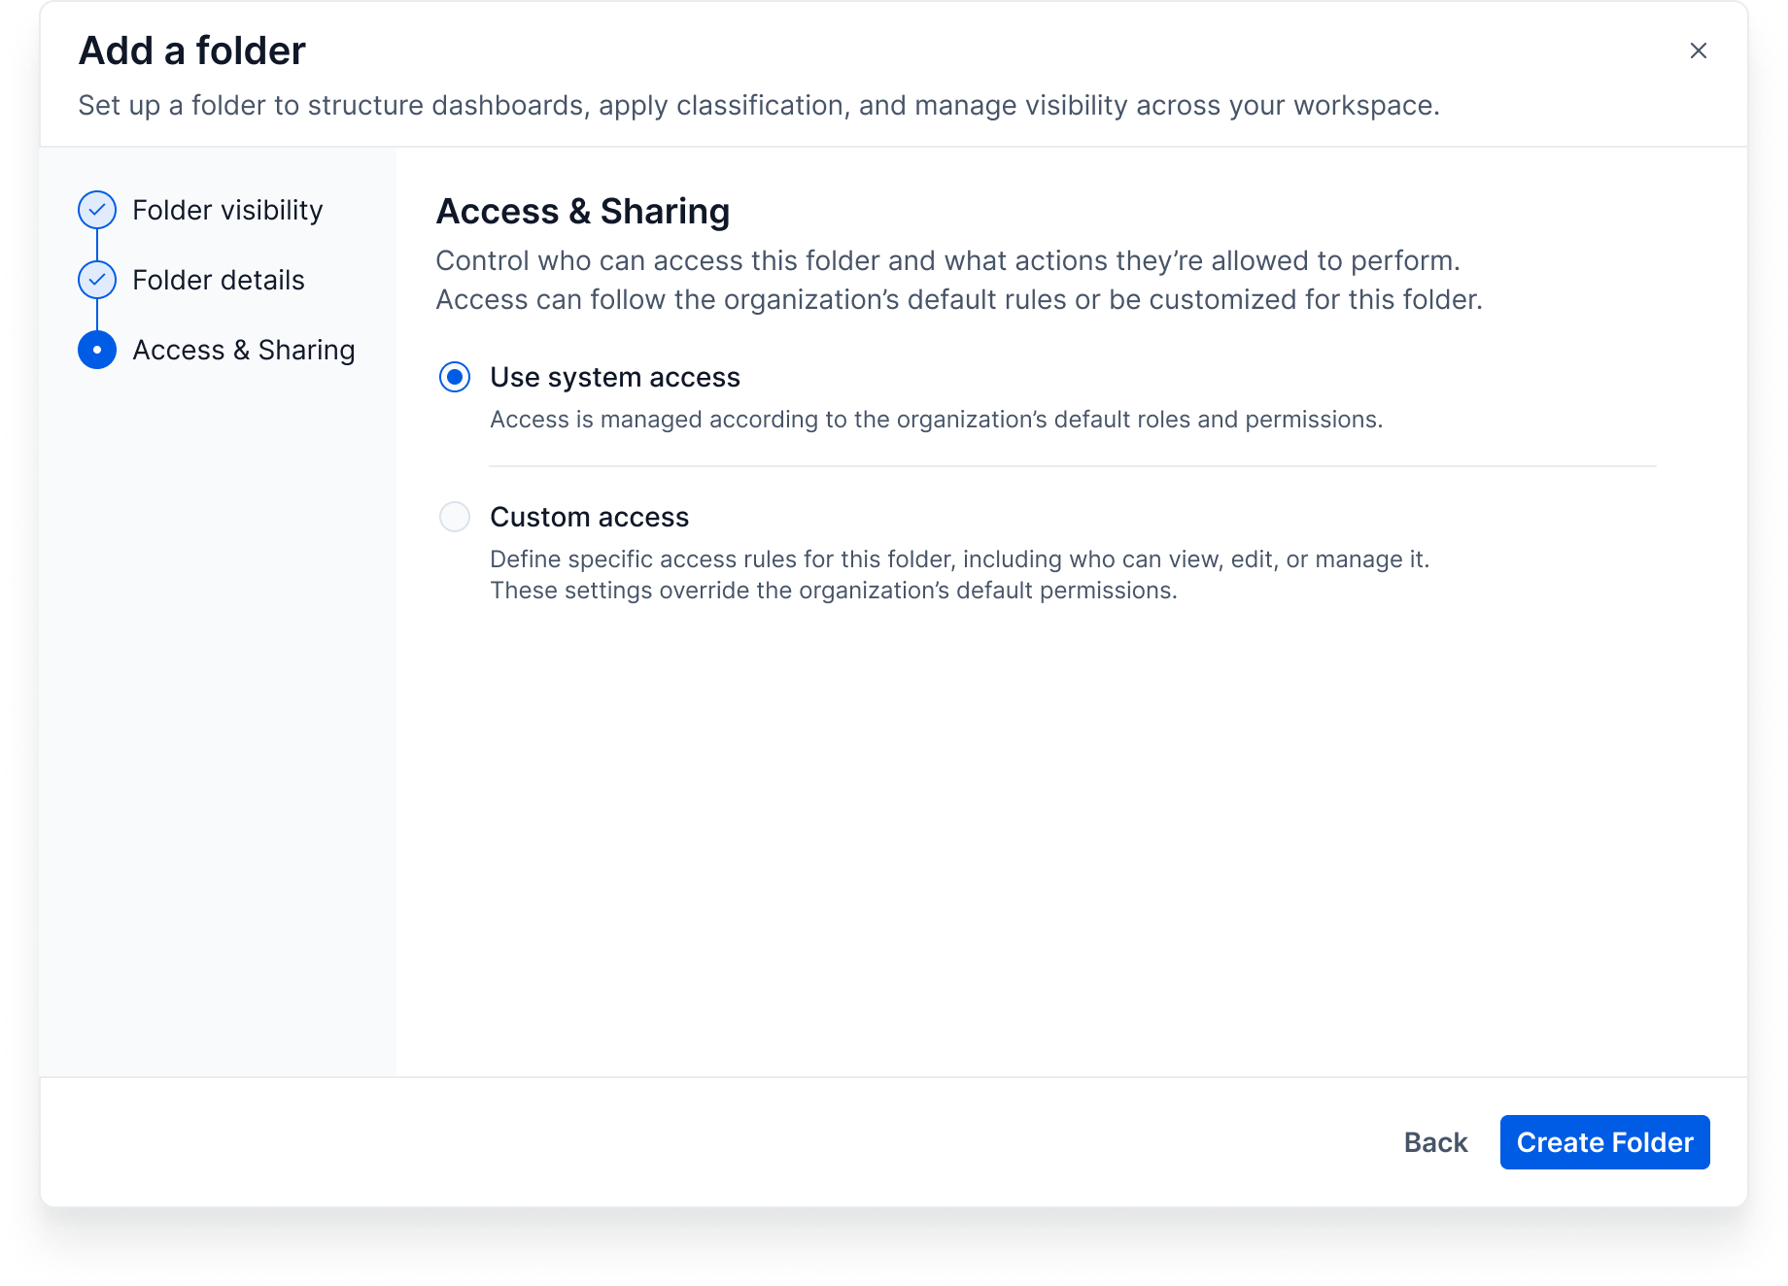
Task: Click the Use system access option label
Action: (x=615, y=377)
